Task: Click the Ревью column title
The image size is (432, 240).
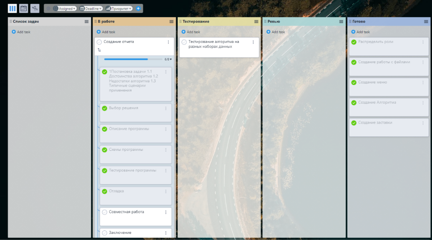Action: click(274, 22)
